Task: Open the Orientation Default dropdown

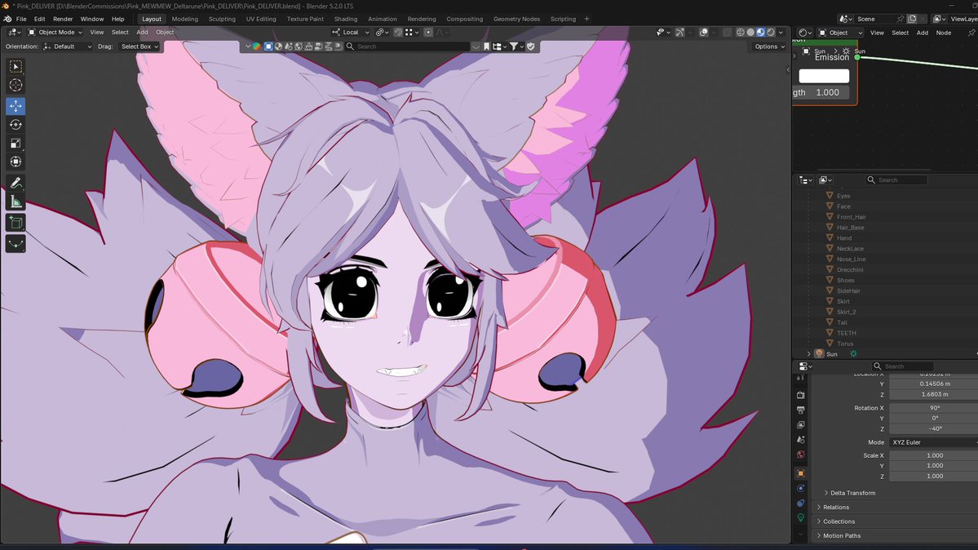Action: pos(68,47)
